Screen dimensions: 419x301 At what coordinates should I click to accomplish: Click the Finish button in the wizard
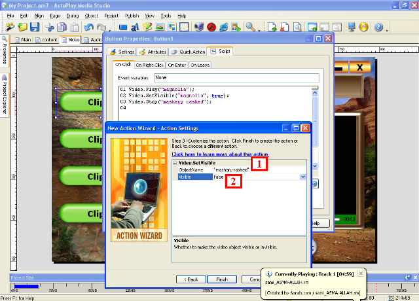click(x=222, y=279)
